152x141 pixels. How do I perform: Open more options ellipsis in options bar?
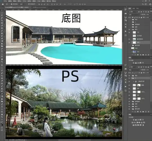coord(65,4)
